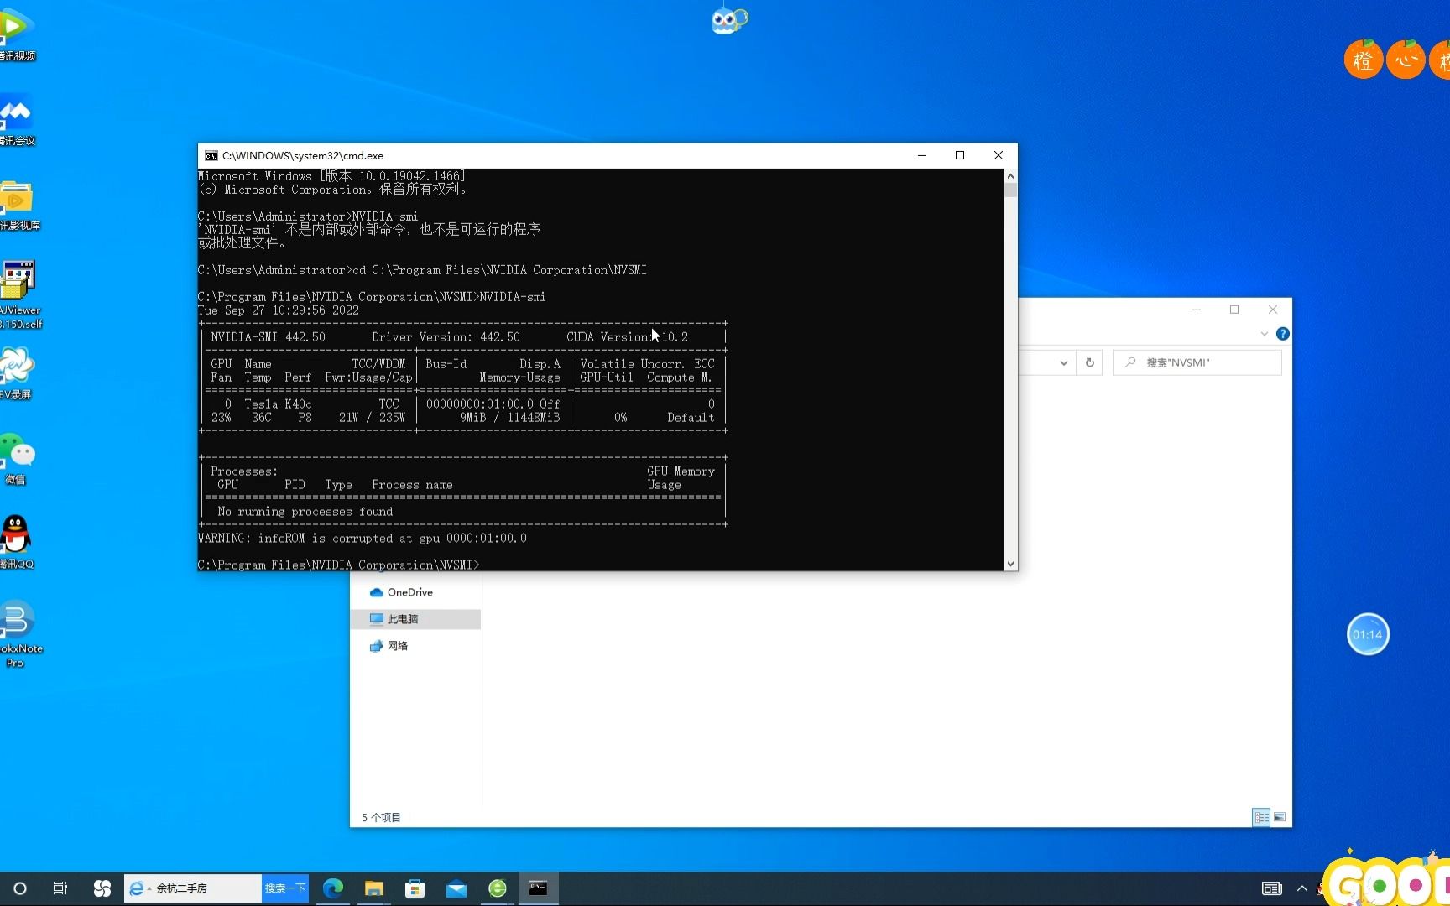The height and width of the screenshot is (906, 1450).
Task: Open the UViewer self-extracting file icon
Action: [x=18, y=294]
